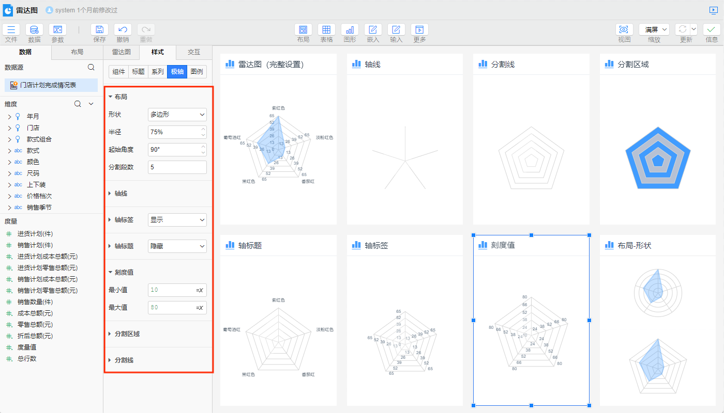The height and width of the screenshot is (413, 724).
Task: Click the 视图 view icon
Action: tap(624, 30)
